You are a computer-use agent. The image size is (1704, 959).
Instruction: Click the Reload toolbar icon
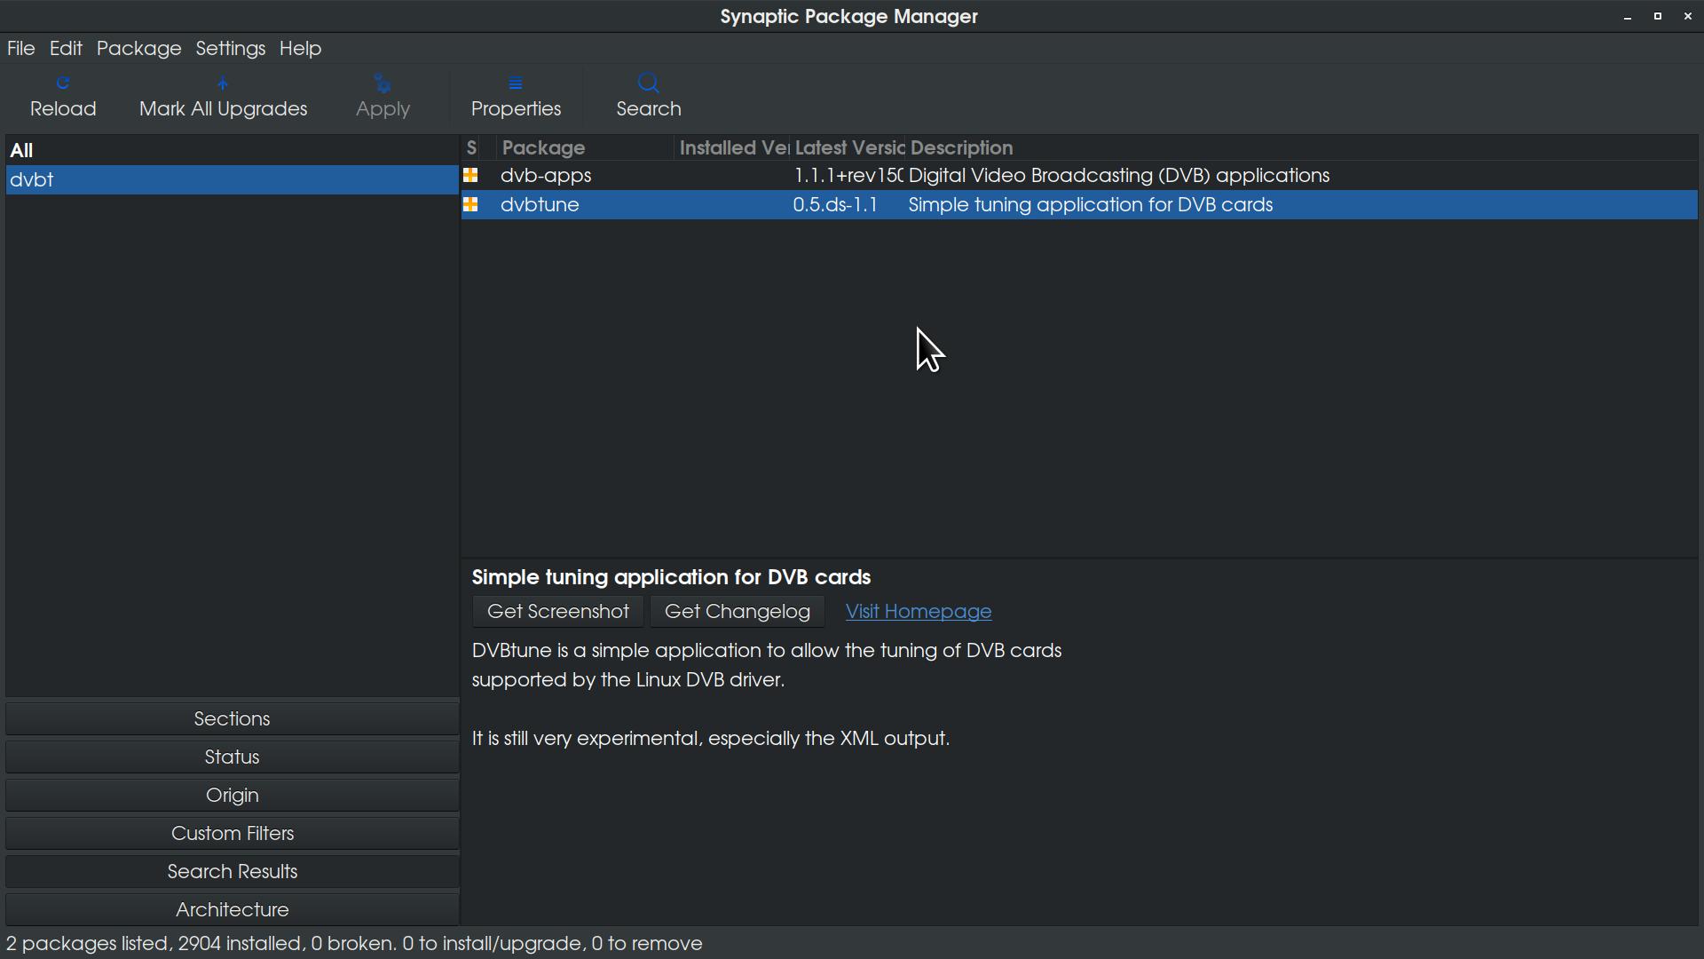63,84
